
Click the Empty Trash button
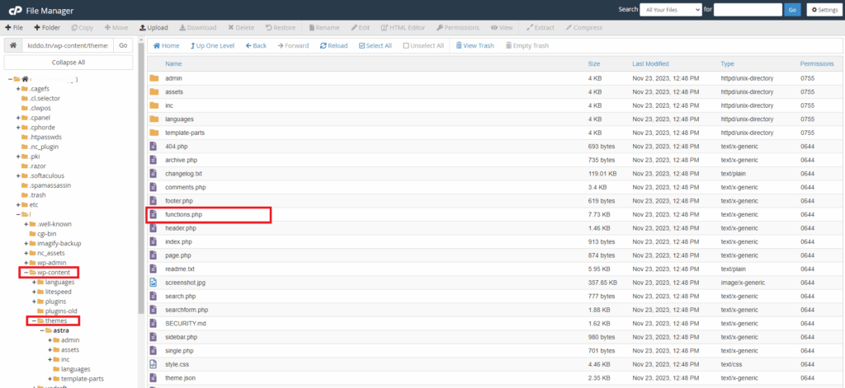527,46
